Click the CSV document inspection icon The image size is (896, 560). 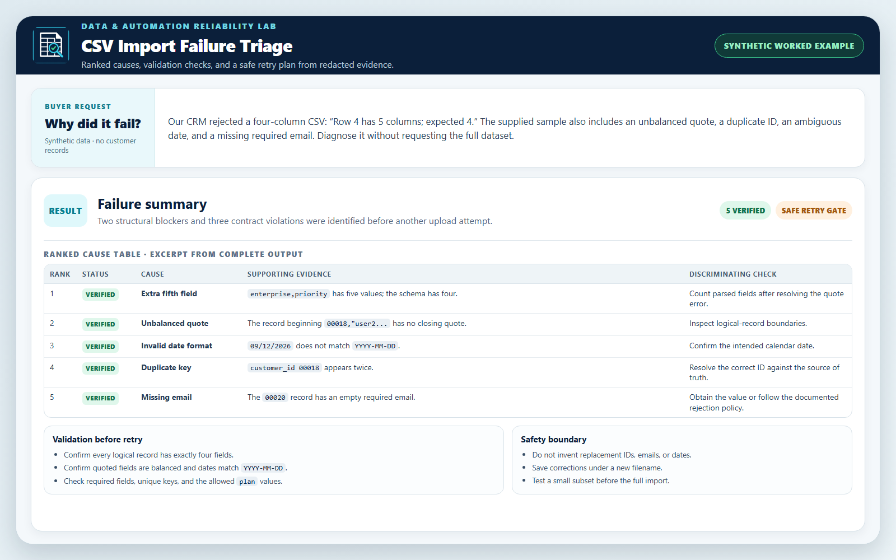pyautogui.click(x=51, y=45)
